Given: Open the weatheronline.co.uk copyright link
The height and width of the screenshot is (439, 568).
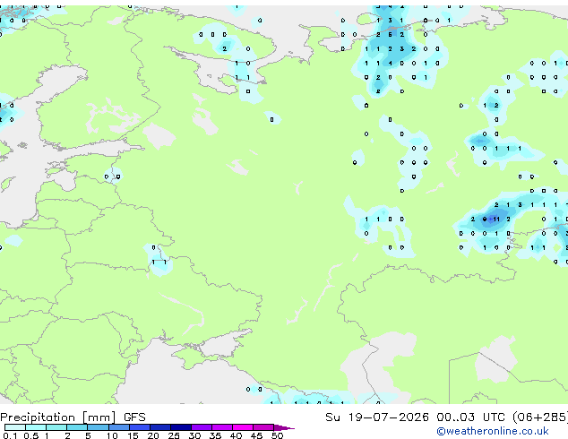Looking at the screenshot, I should 493,431.
